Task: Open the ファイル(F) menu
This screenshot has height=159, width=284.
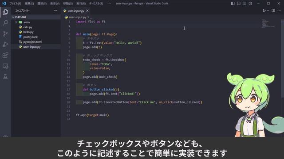Action: (x=15, y=4)
